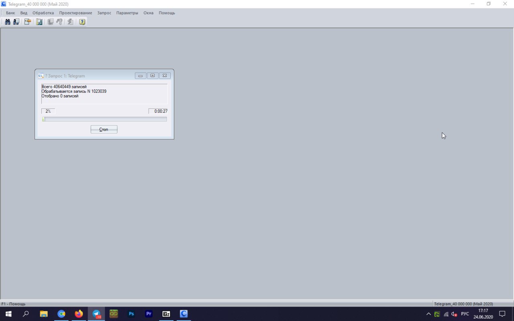The height and width of the screenshot is (321, 514).
Task: Click the query window's magnifier title icon
Action: 41,76
